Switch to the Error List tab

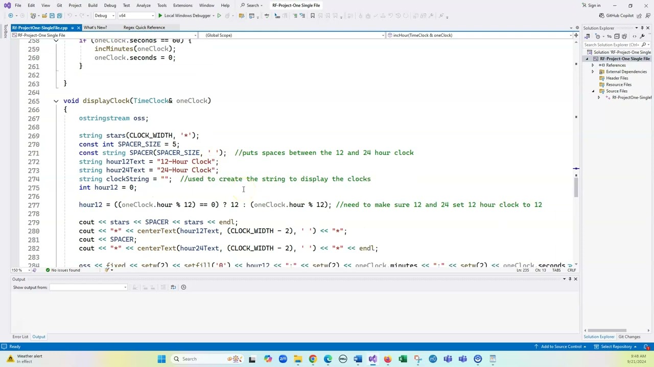tap(20, 337)
